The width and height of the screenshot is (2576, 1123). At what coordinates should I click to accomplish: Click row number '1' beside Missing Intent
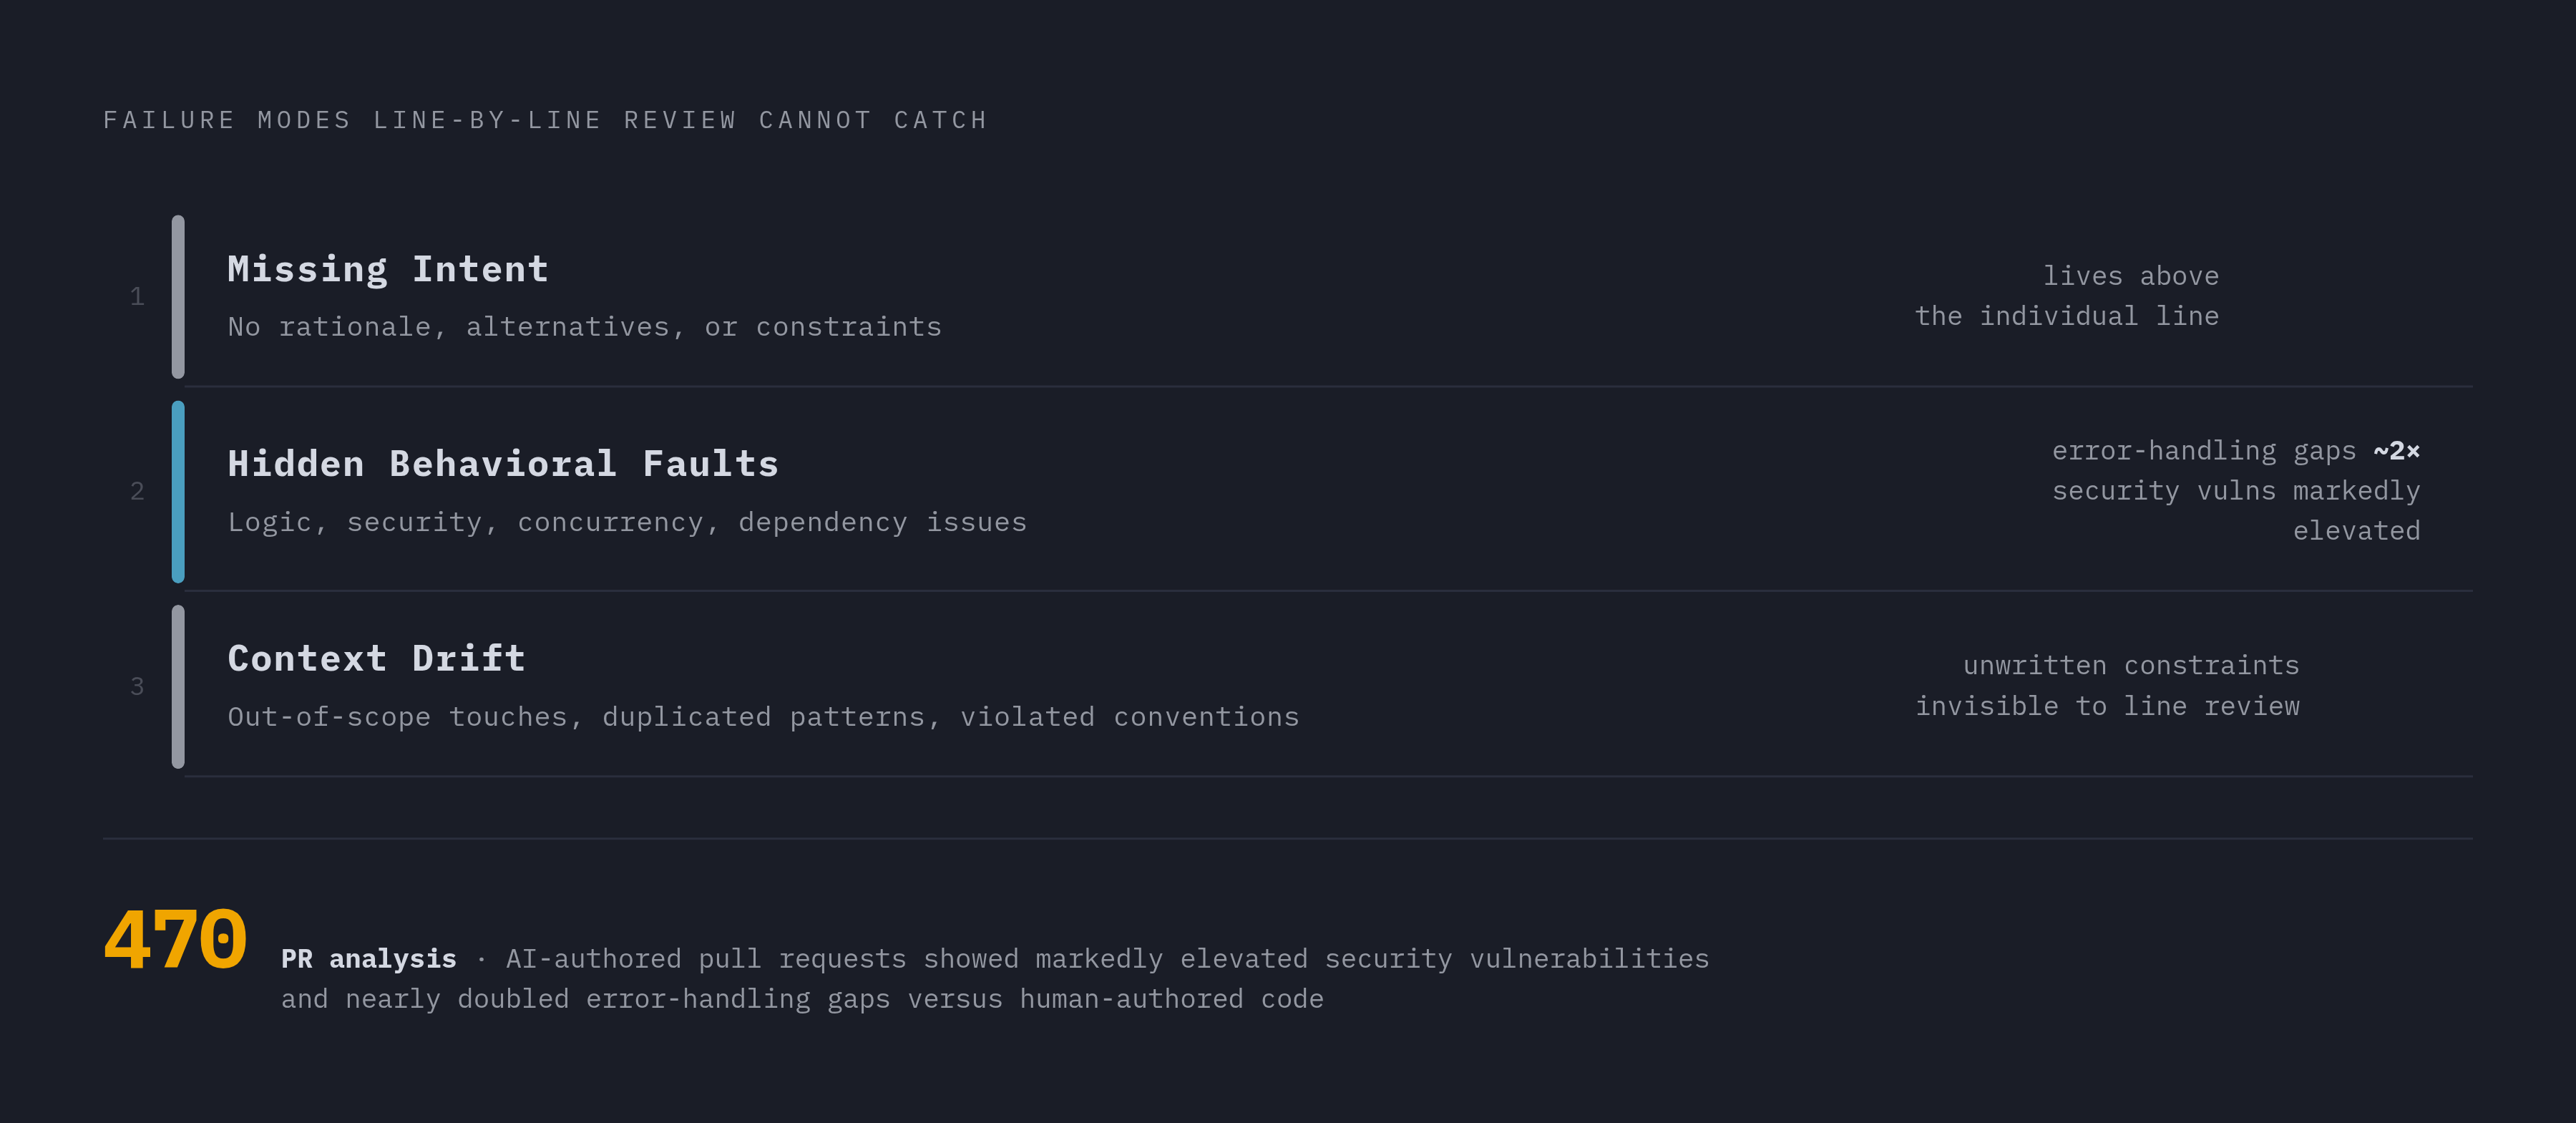(137, 297)
